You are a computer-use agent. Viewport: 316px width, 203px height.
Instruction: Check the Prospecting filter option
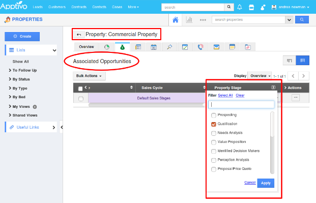(x=213, y=115)
